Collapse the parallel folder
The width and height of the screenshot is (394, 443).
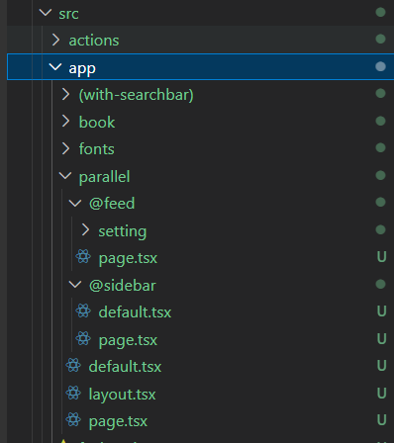[x=65, y=176]
